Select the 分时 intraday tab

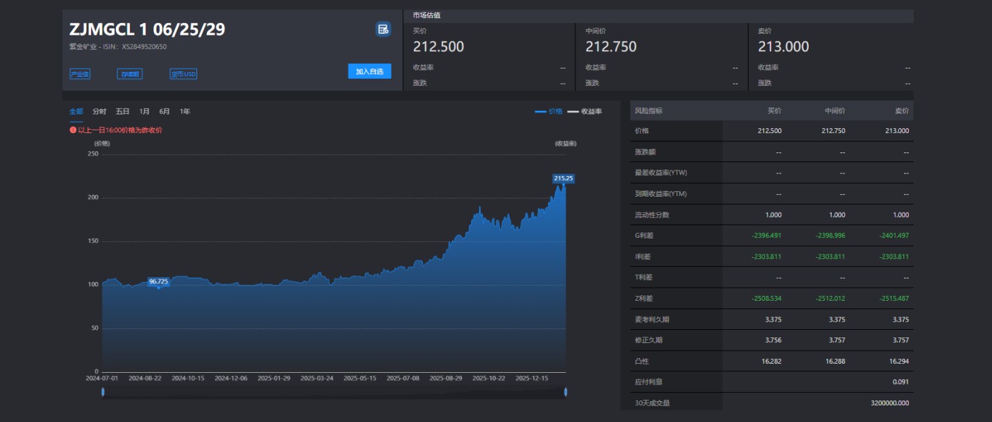(99, 112)
